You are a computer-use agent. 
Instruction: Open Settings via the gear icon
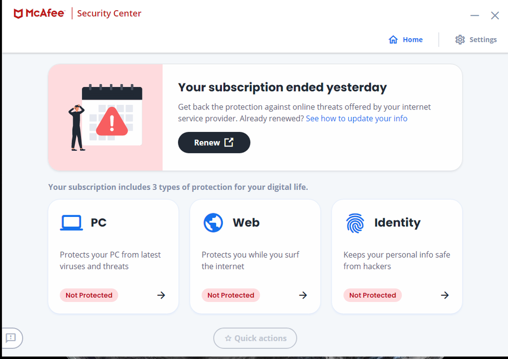coord(460,39)
